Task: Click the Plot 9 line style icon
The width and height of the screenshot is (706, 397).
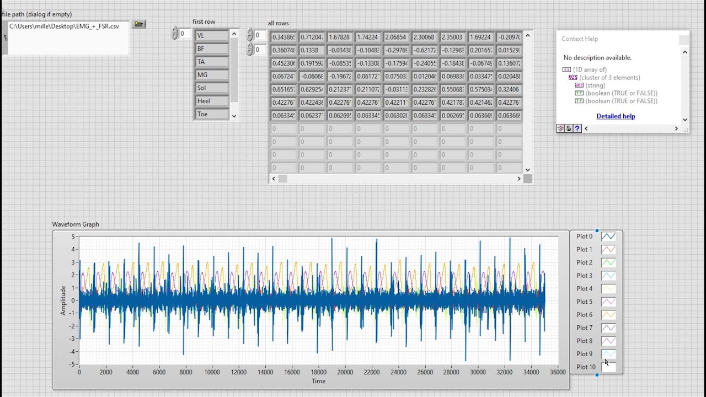Action: pos(608,354)
